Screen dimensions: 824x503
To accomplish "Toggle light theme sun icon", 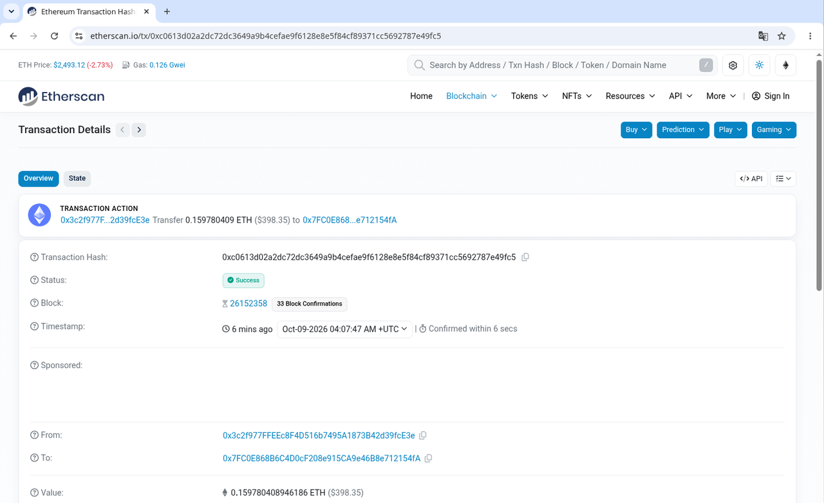I will pyautogui.click(x=759, y=65).
